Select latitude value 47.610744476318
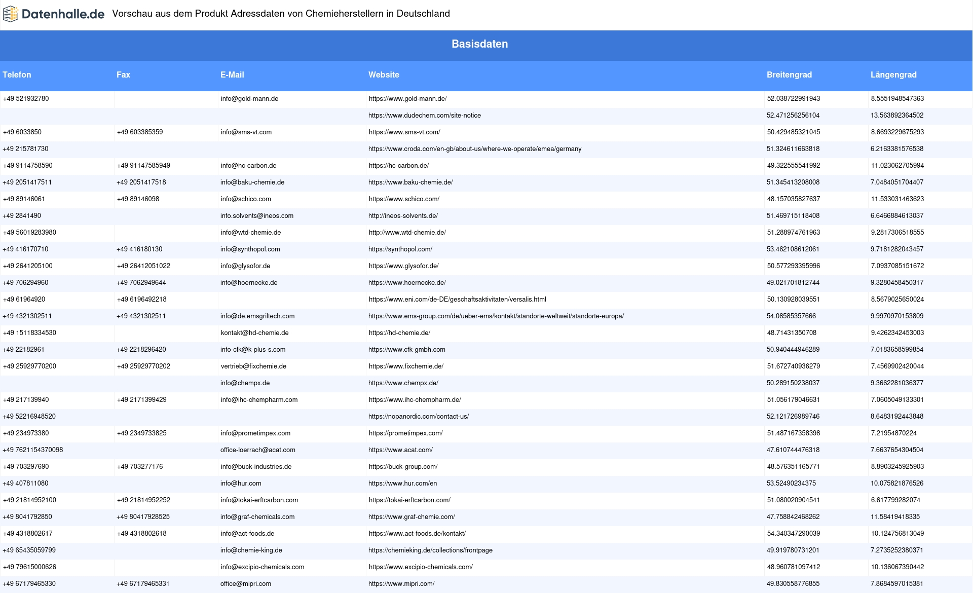Screen dimensions: 973x593 pyautogui.click(x=793, y=450)
